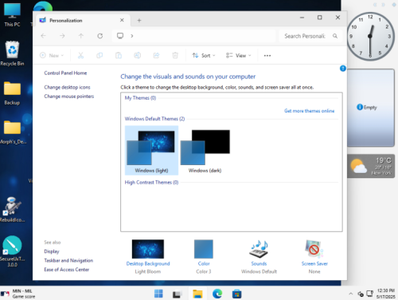398x300 pixels.
Task: Open the New dropdown menu
Action: click(x=52, y=55)
